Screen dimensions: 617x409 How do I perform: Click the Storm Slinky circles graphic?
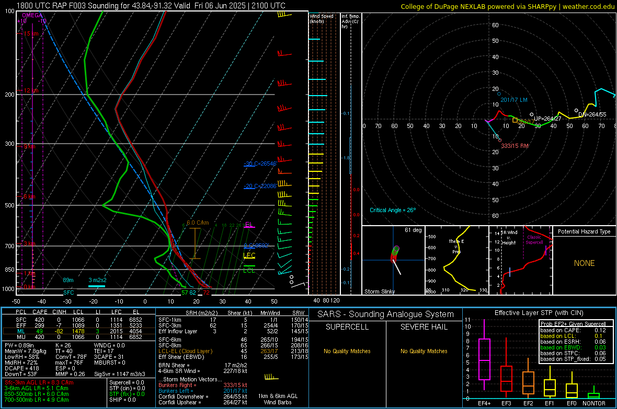[395, 254]
